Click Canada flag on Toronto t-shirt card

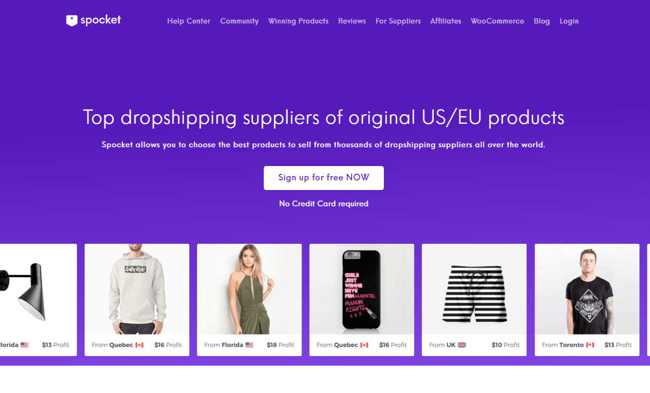click(x=590, y=345)
